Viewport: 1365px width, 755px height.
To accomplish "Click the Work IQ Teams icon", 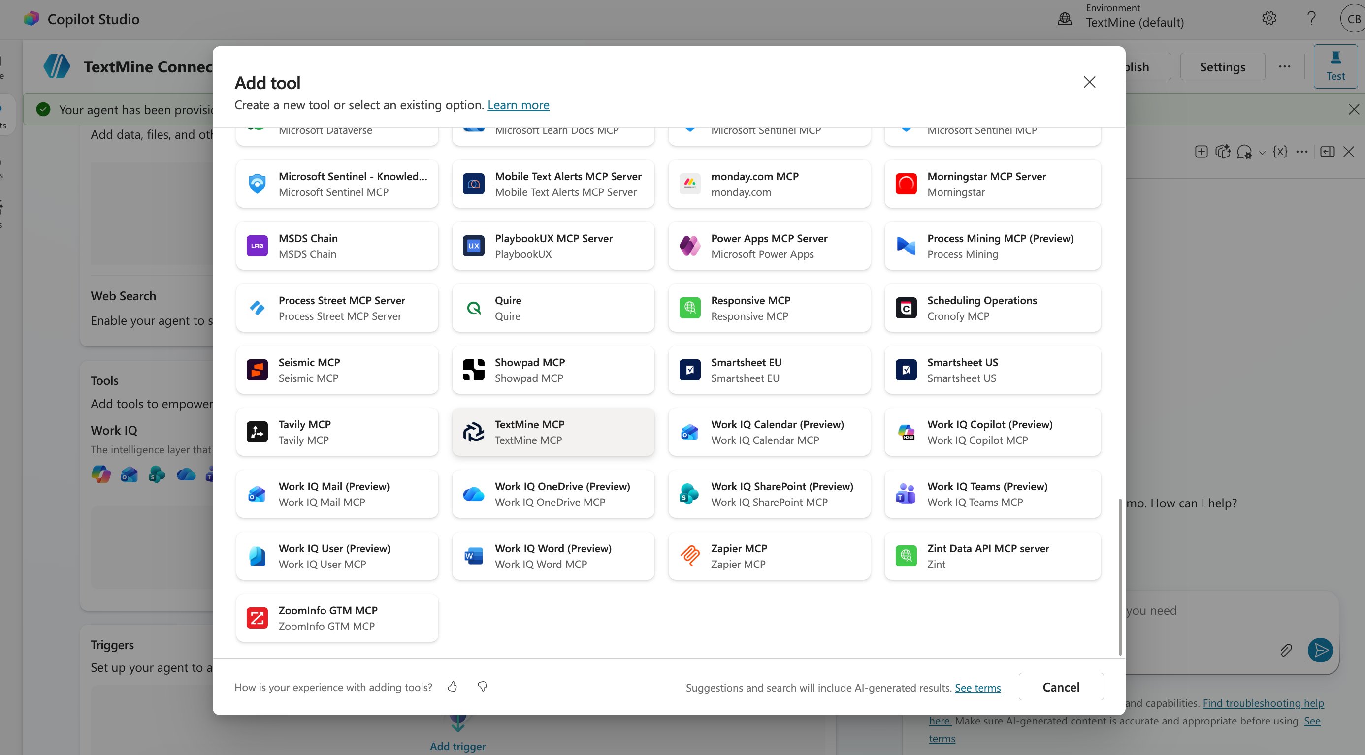I will pos(906,494).
